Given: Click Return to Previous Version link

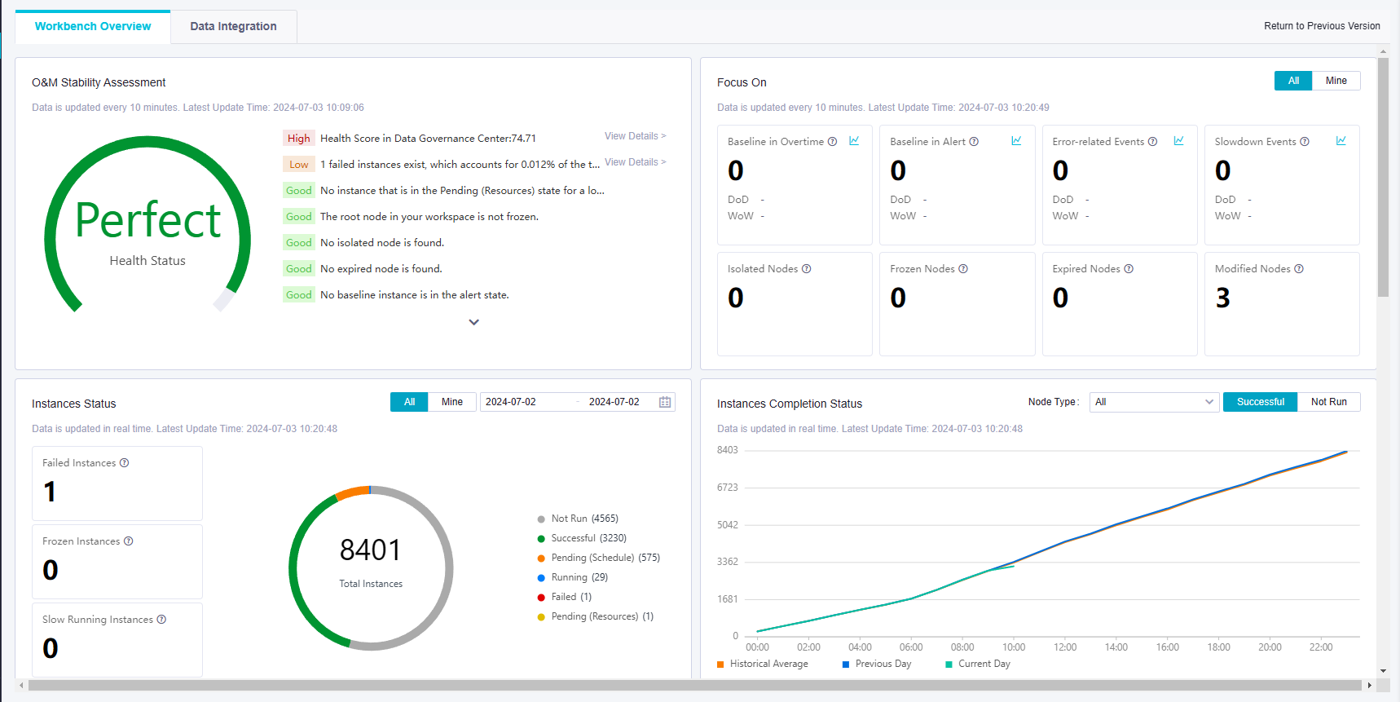Looking at the screenshot, I should tap(1322, 26).
